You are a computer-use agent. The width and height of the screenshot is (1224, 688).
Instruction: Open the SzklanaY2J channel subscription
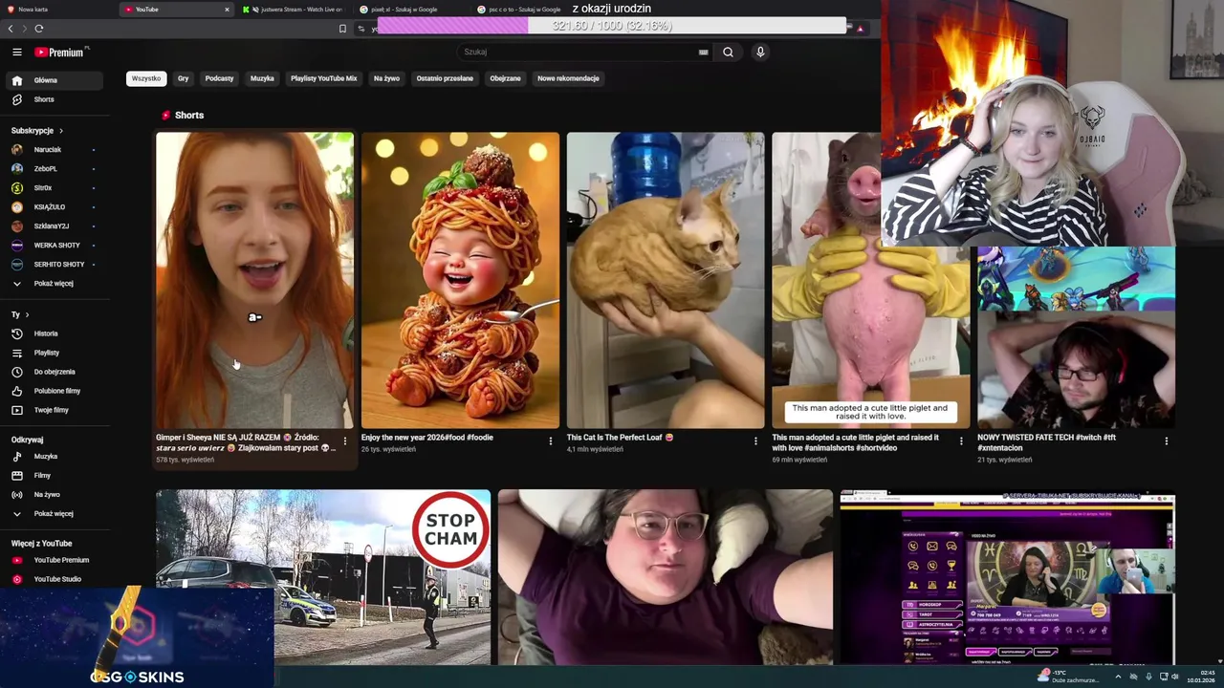click(54, 226)
